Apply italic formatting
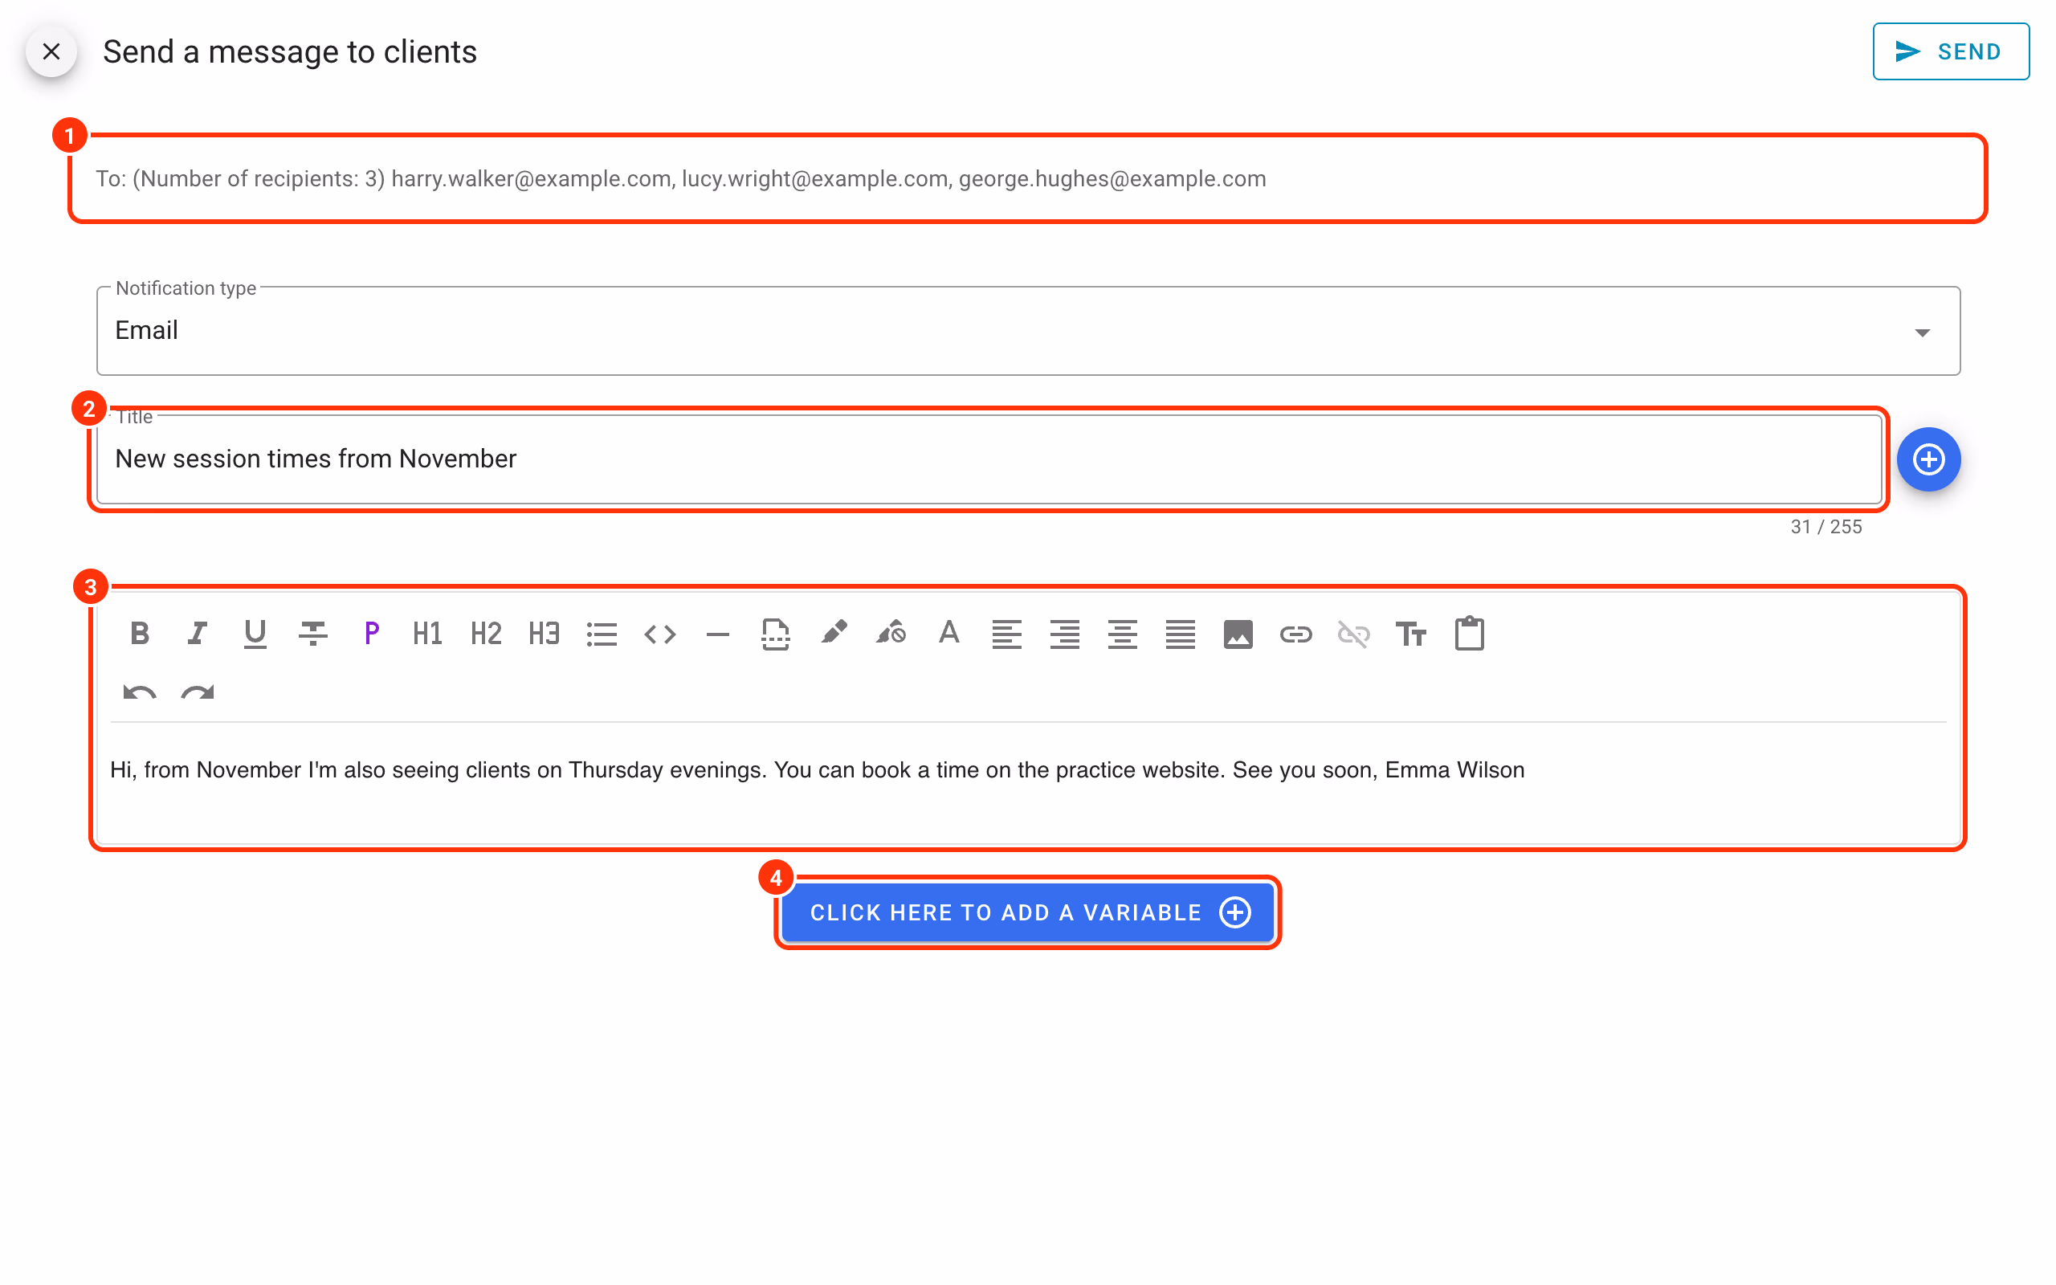This screenshot has width=2056, height=1285. (197, 633)
